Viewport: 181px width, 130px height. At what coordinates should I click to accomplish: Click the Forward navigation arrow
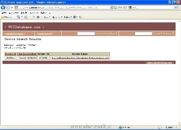8,8
